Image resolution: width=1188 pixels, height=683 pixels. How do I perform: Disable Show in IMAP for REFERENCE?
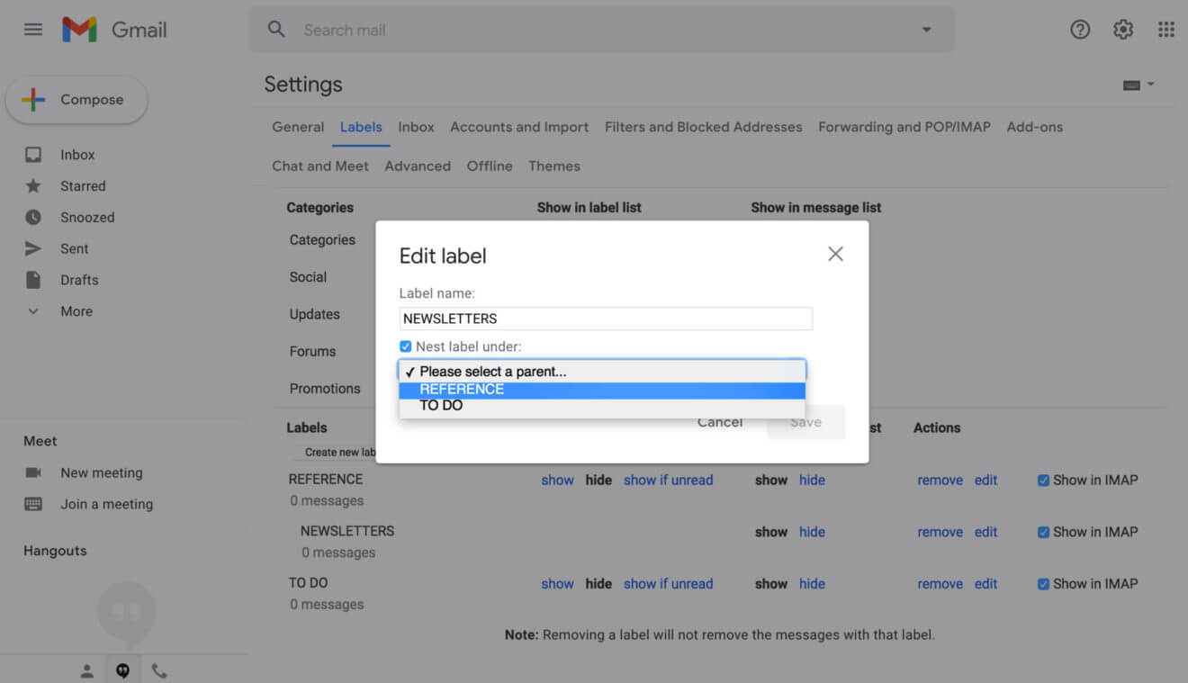pyautogui.click(x=1042, y=480)
